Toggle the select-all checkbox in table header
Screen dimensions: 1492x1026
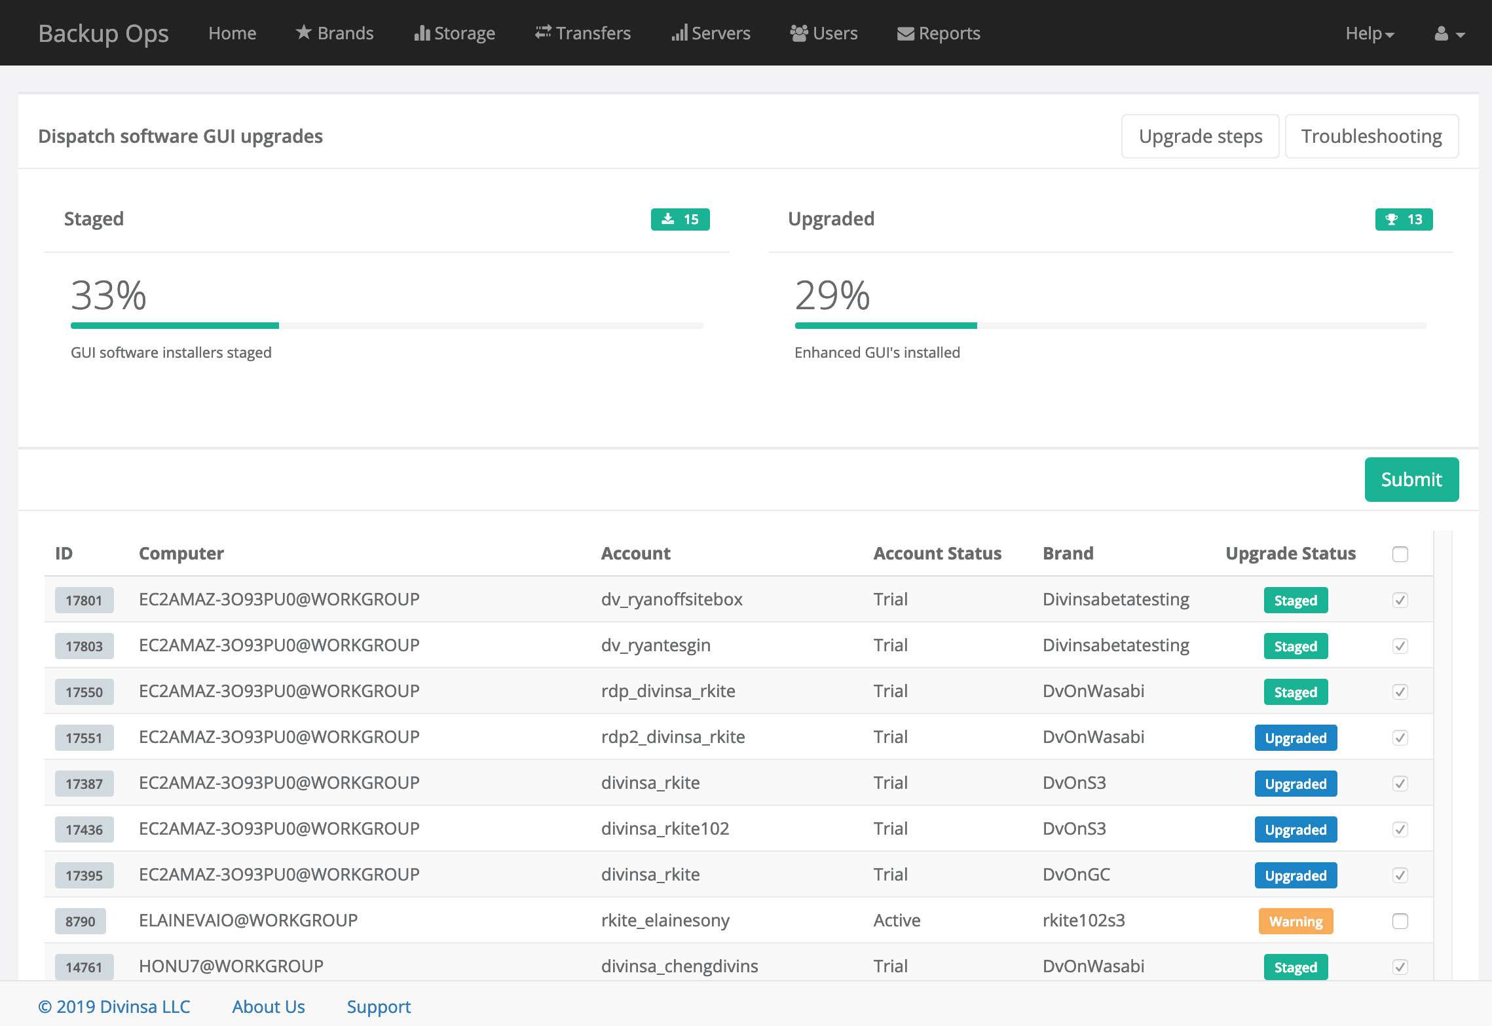1400,554
